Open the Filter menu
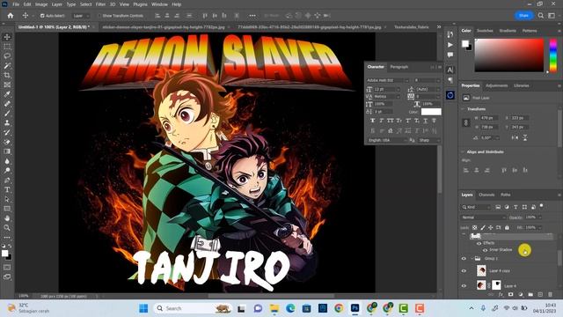This screenshot has height=317, width=563. 100,4
